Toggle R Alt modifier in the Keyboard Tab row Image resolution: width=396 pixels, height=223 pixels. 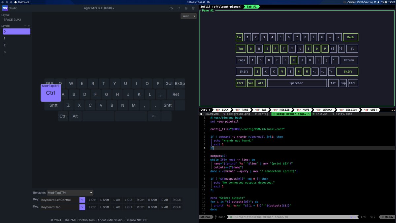click(x=164, y=207)
